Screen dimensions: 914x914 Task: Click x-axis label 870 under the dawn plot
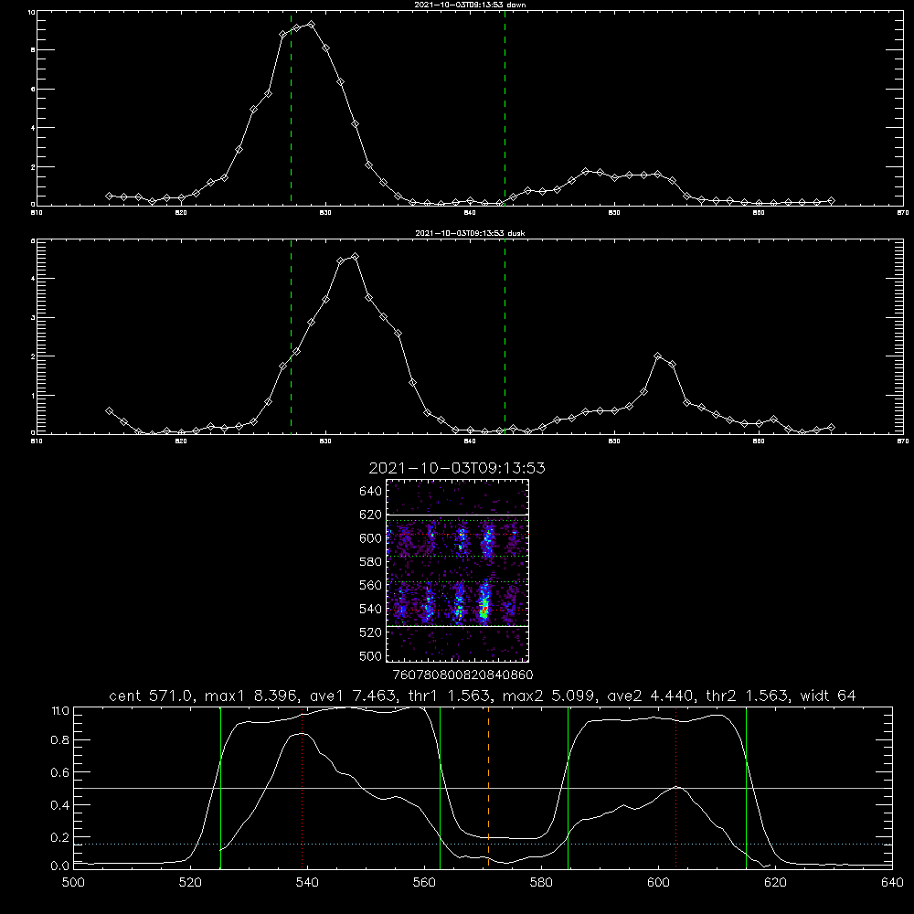tap(903, 213)
